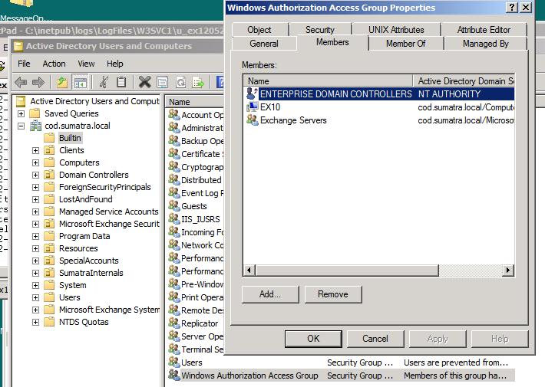545x387 pixels.
Task: Open the File menu
Action: pyautogui.click(x=24, y=64)
